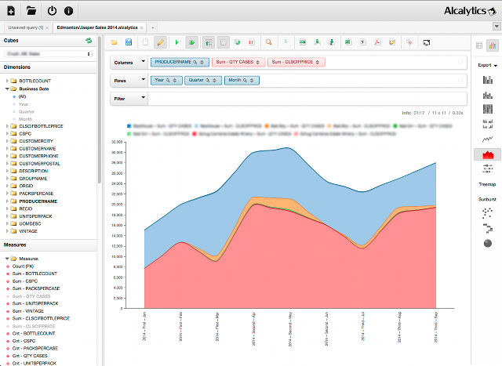This screenshot has height=366, width=502.
Task: Close the Edmonton/Jasper Sales 2014 tab
Action: click(x=141, y=28)
